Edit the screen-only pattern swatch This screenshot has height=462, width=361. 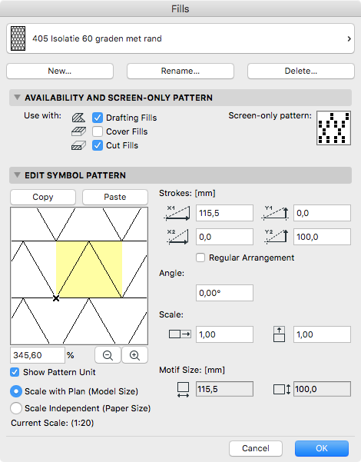pyautogui.click(x=333, y=128)
